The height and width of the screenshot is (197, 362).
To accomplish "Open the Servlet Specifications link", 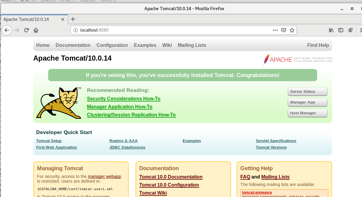I will pos(276,141).
